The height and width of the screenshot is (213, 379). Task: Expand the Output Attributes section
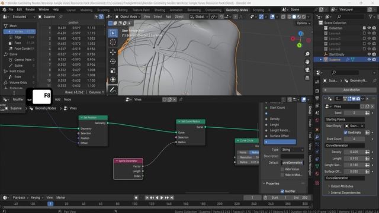[342, 186]
